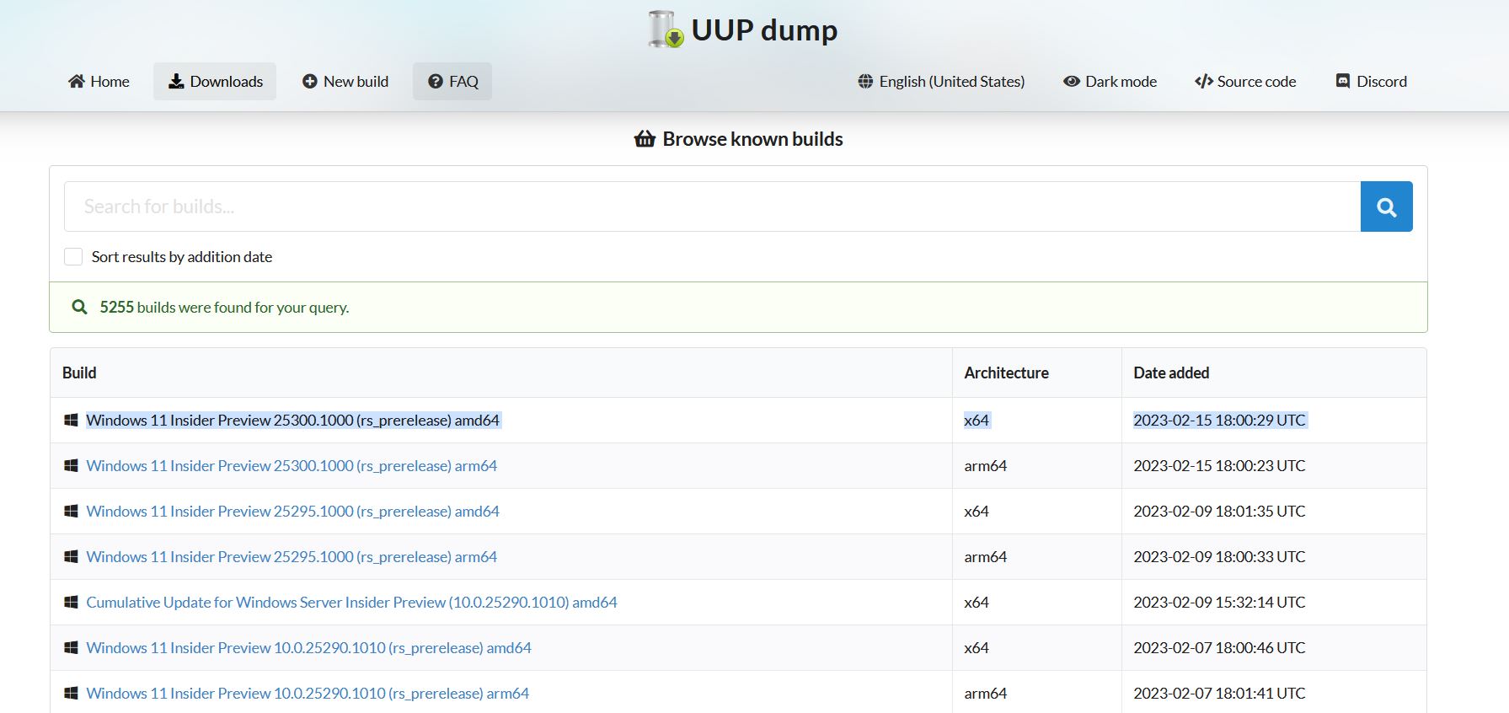Open the New build page
Image resolution: width=1509 pixels, height=713 pixels.
click(345, 82)
